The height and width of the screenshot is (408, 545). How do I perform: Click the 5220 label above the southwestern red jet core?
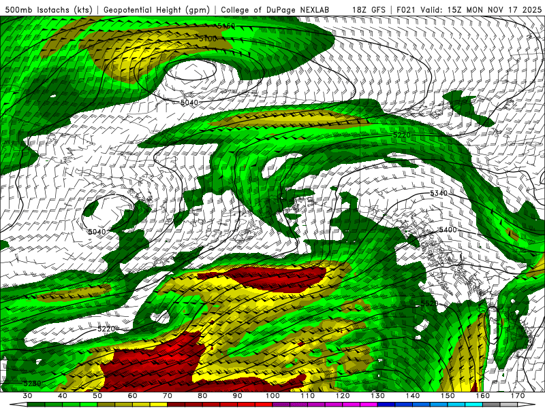[106, 328]
